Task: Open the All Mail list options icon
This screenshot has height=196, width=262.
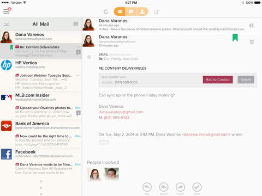Action: pos(76,24)
